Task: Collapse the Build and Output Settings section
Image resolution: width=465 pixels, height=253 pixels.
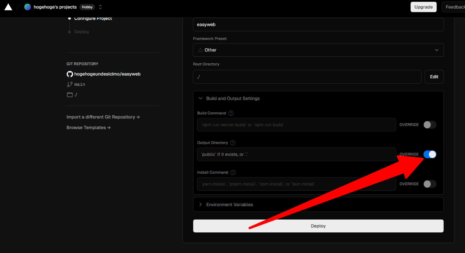Action: coord(318,98)
